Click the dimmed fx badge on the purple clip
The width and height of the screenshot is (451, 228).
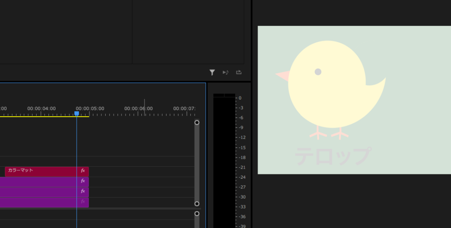[x=83, y=202]
